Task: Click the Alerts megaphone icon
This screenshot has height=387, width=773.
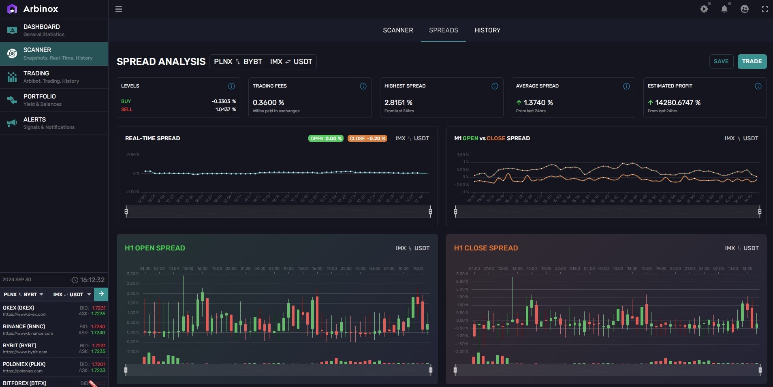Action: 12,123
